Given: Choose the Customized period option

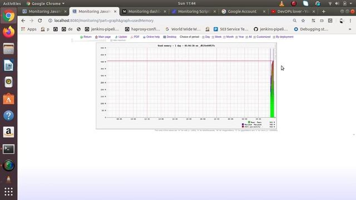Looking at the screenshot, I should pos(262,37).
